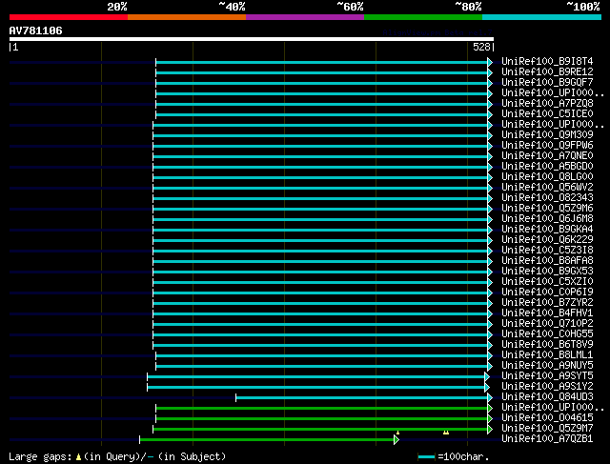Select hit label UniRef100_A7PZQ8
This screenshot has width=610, height=464.
(x=547, y=104)
